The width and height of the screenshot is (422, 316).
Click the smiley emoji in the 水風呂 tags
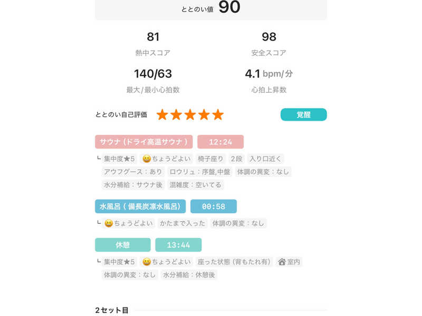(109, 223)
